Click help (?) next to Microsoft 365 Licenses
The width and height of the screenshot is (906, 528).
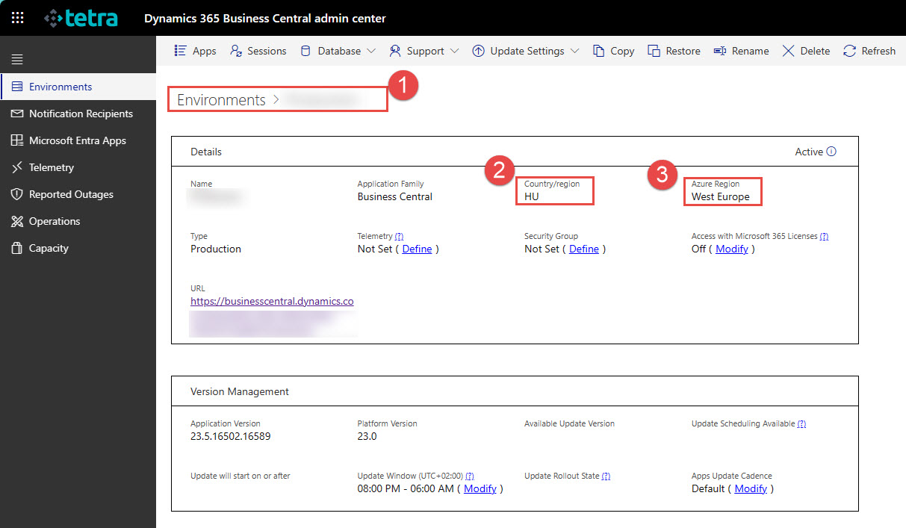(824, 236)
